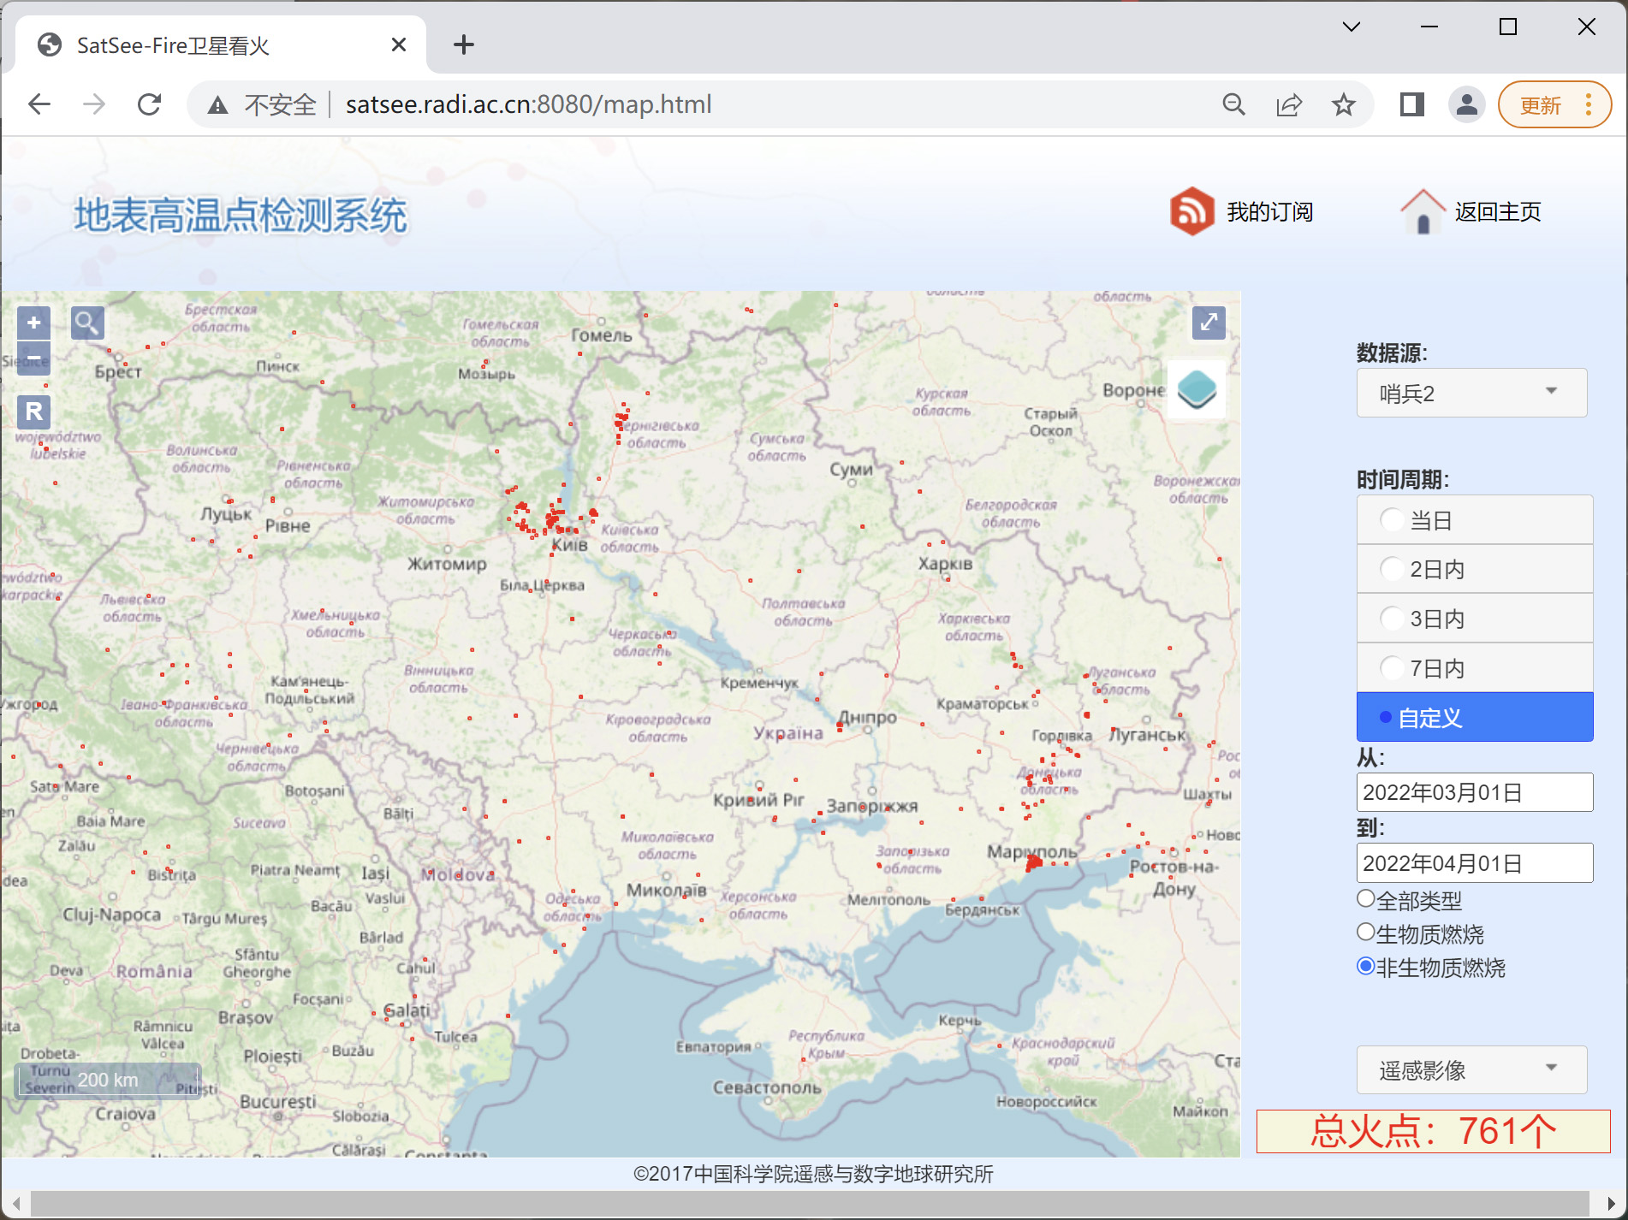Close the SatSee-Fire tab
This screenshot has height=1220, width=1628.
[399, 44]
